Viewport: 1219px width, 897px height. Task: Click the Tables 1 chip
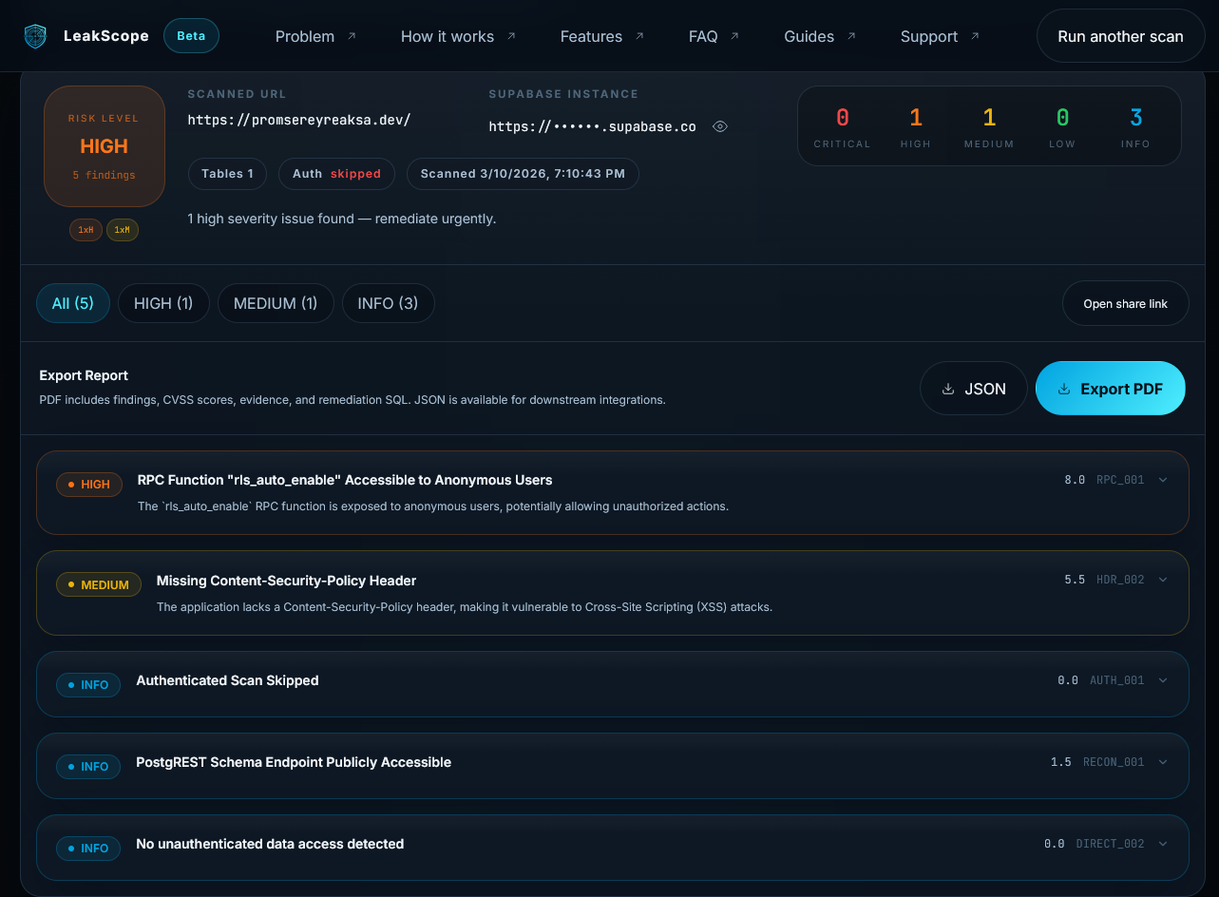tap(227, 174)
